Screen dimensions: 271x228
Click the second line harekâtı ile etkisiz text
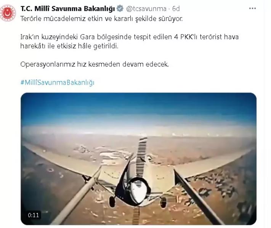pos(69,46)
